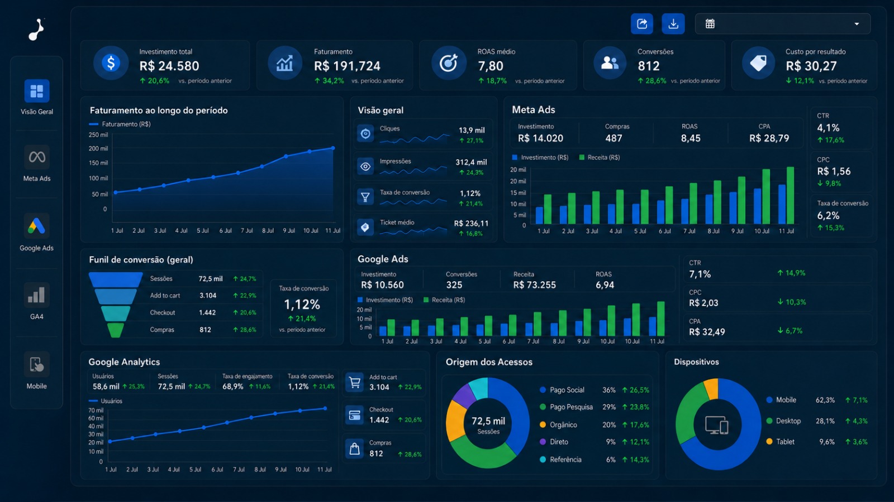Toggle Faturamento (R$) legend on the revenue chart
Screen dimensions: 894x502
point(120,124)
